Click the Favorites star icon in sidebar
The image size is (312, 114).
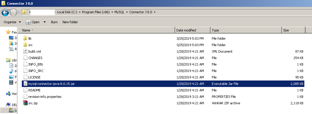point(8,32)
